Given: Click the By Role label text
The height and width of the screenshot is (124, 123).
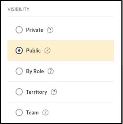Looking at the screenshot, I should coord(35,71).
